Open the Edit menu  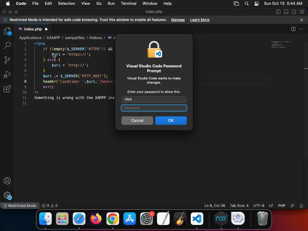pyautogui.click(x=48, y=4)
